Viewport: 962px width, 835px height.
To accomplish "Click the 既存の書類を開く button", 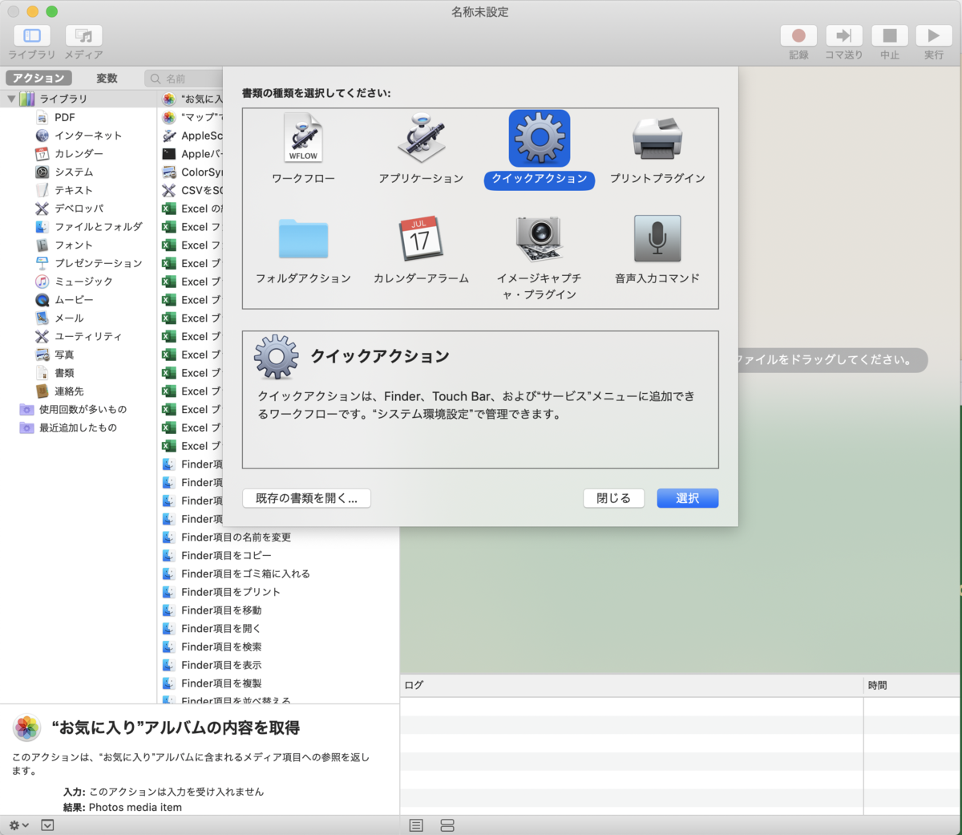I will [x=305, y=498].
